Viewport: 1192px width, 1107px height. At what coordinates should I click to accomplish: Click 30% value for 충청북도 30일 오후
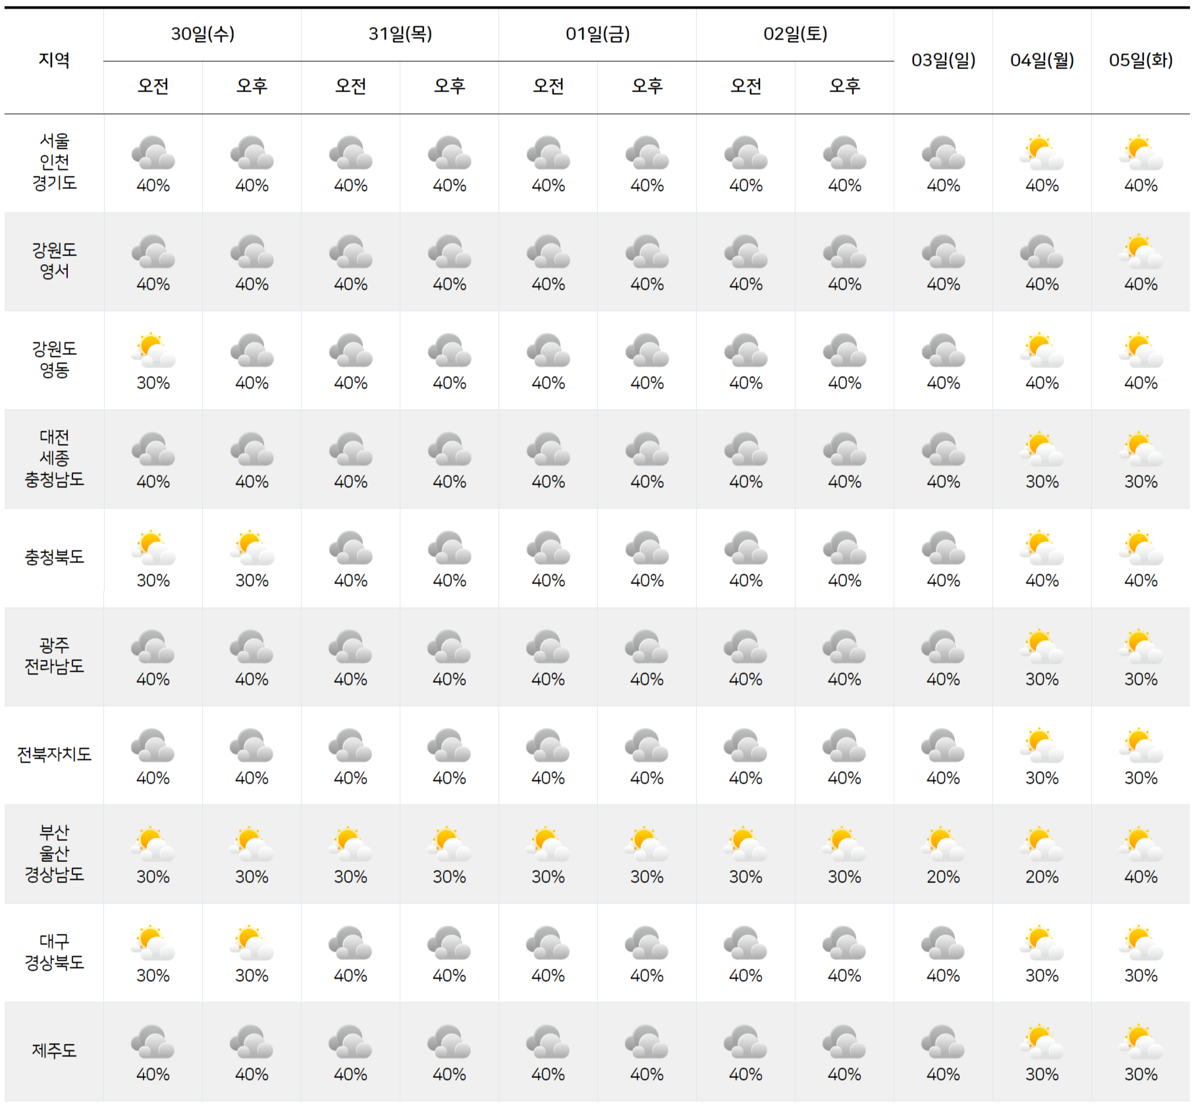tap(252, 581)
